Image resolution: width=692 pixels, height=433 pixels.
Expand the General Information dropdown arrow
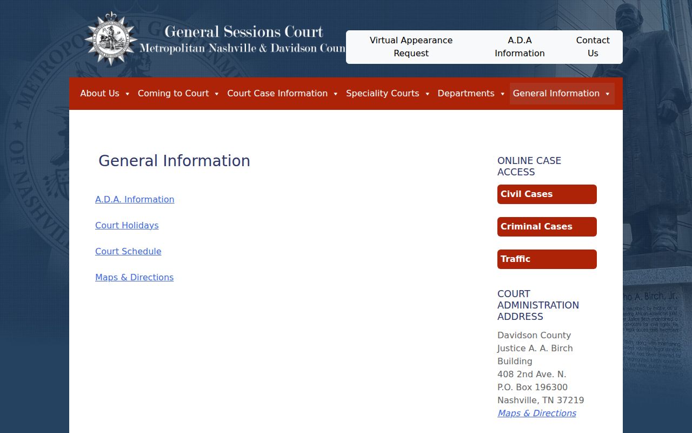(x=608, y=94)
